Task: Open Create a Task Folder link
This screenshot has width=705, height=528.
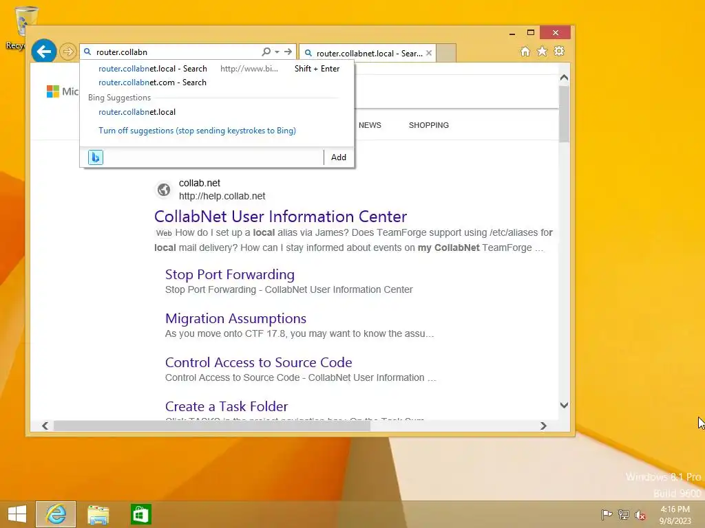Action: click(226, 406)
